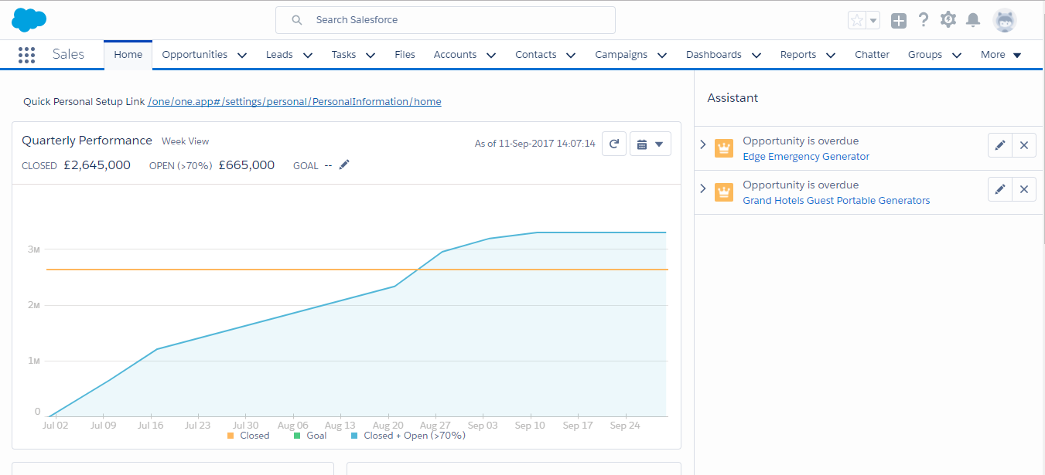The image size is (1045, 475).
Task: Click the green Goal legend swatch
Action: (297, 436)
